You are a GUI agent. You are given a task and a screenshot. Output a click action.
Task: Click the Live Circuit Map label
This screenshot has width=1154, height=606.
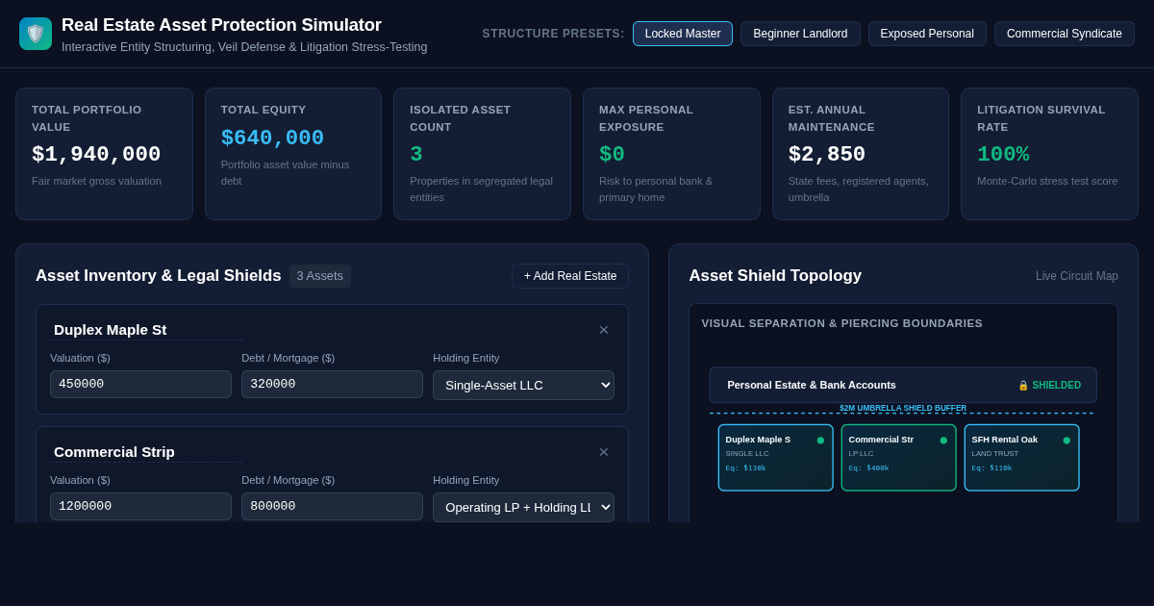(1077, 276)
